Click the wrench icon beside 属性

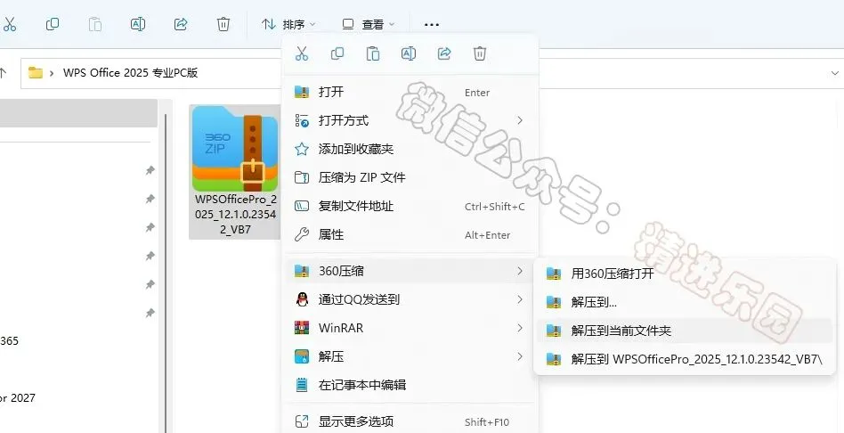point(302,234)
